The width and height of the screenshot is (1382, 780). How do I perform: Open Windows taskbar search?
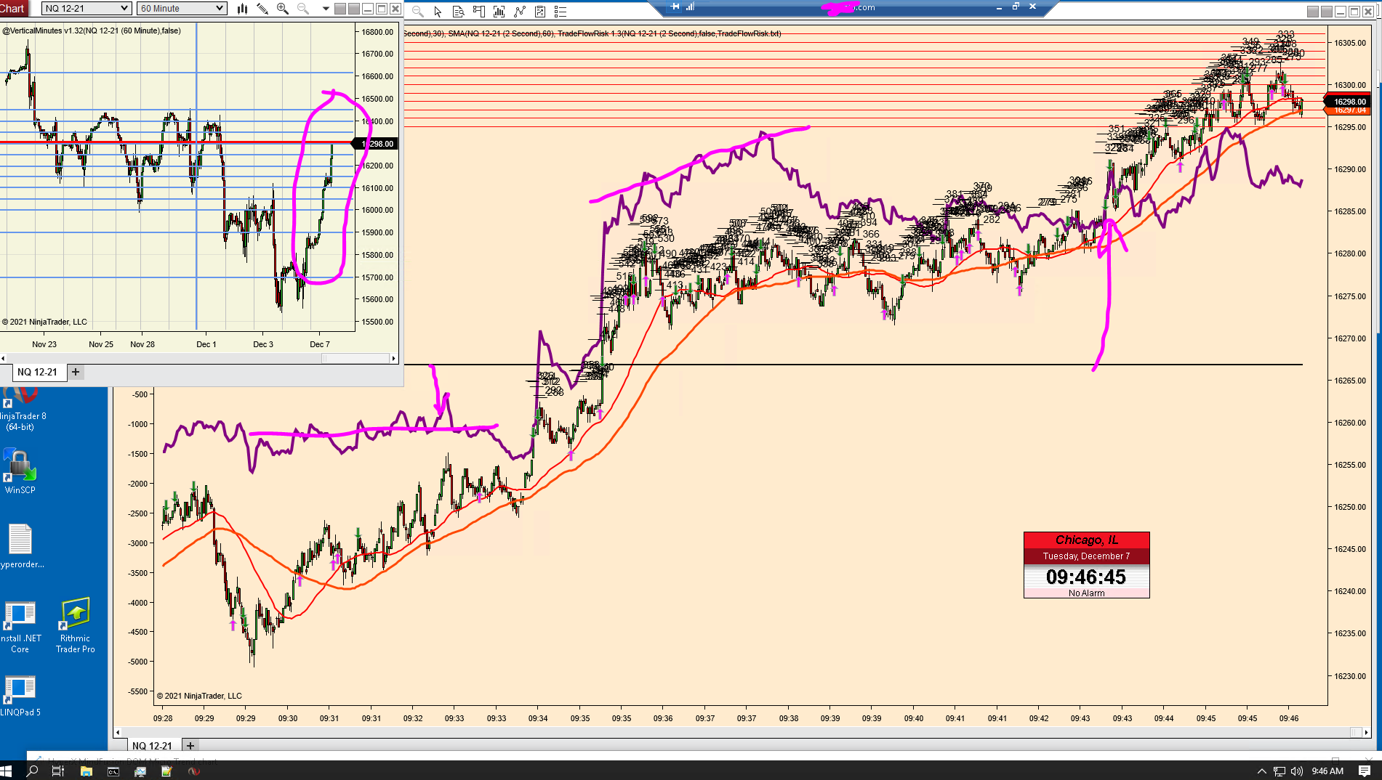[x=32, y=771]
